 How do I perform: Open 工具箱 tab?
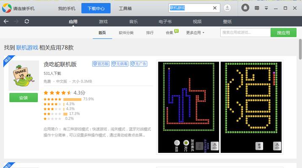pos(125,8)
